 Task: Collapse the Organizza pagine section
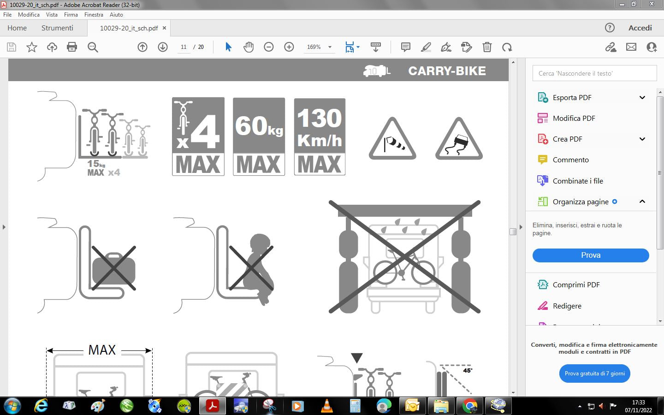pos(642,202)
